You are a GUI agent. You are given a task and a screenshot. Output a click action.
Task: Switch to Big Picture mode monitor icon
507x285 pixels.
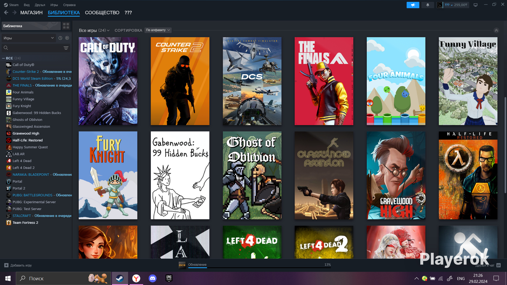coord(475,5)
